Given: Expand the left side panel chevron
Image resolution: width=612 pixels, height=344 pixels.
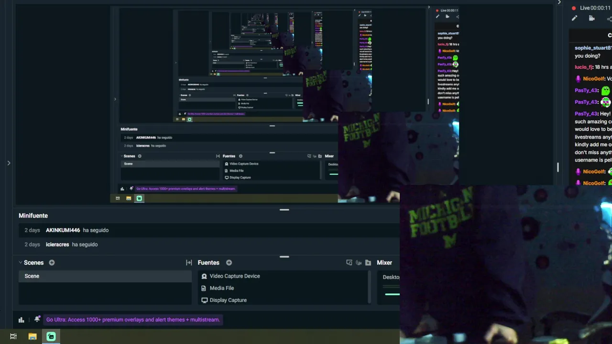Looking at the screenshot, I should pyautogui.click(x=9, y=163).
